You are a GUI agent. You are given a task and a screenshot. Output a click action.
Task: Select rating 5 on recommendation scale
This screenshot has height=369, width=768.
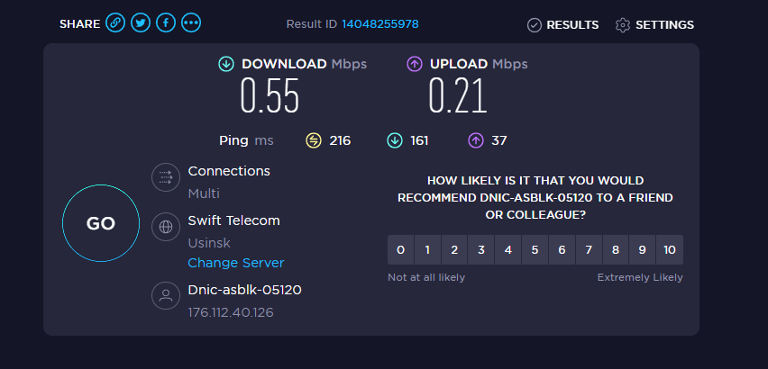[535, 250]
